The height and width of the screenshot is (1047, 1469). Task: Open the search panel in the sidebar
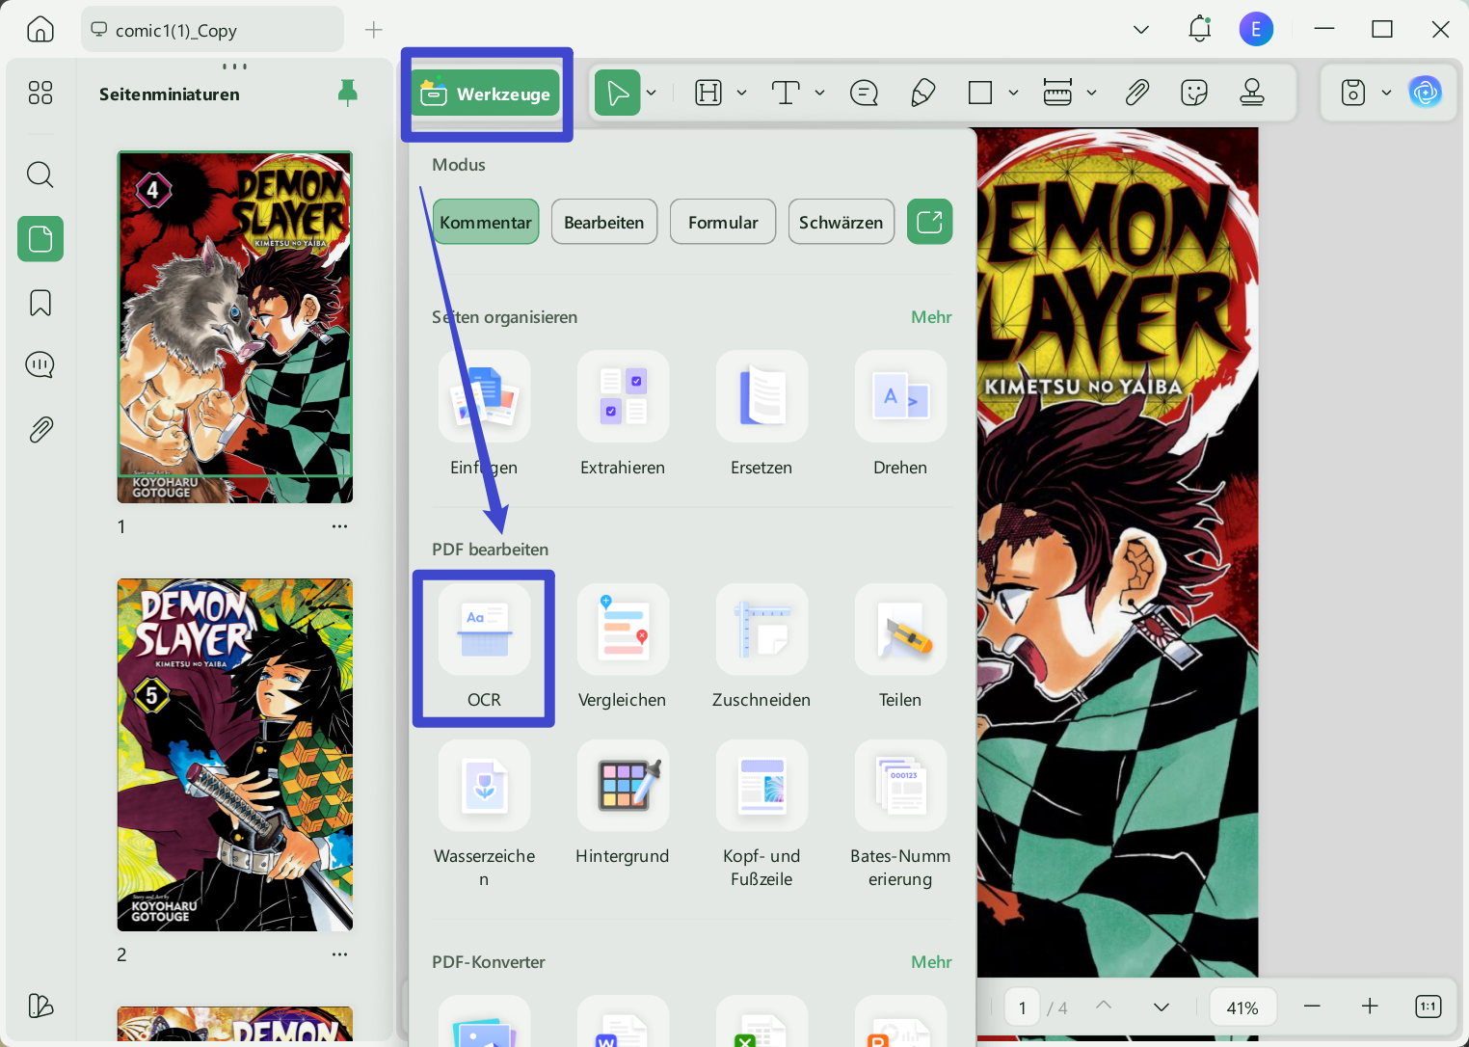[x=40, y=174]
